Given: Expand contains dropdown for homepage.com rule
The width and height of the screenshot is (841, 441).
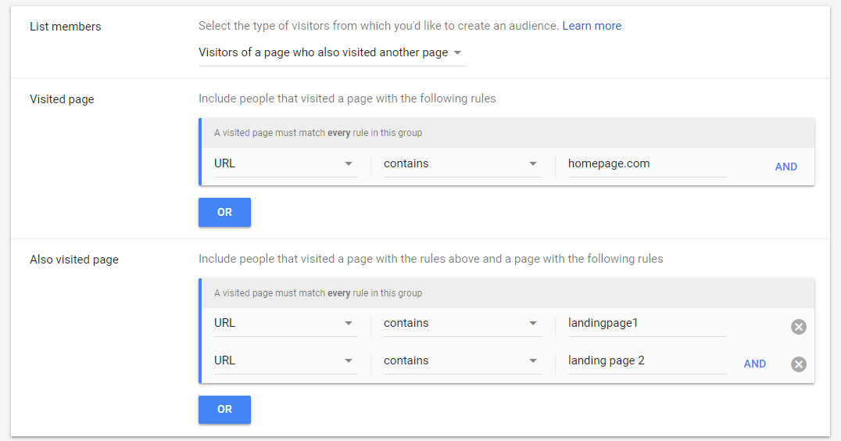Looking at the screenshot, I should point(462,164).
